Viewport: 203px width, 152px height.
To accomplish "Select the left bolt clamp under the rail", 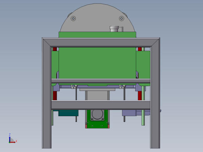I will (x=74, y=87).
